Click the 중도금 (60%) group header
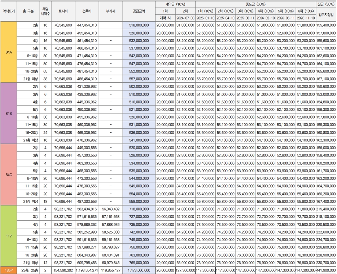The width and height of the screenshot is (337, 274). (x=255, y=4)
